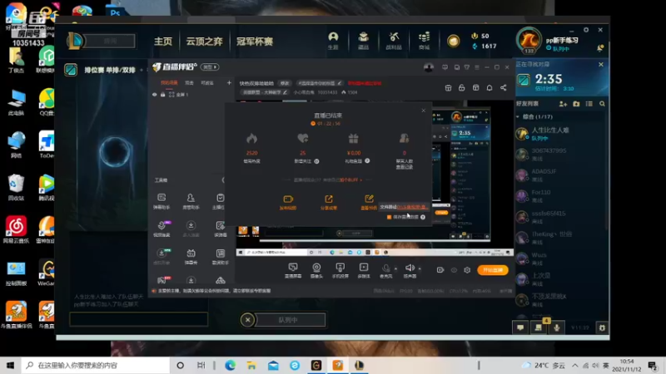Open the pp新手练习 summoner avatar
The image size is (666, 374).
click(529, 40)
